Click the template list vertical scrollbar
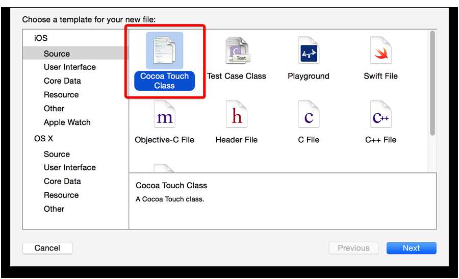The width and height of the screenshot is (459, 279). [432, 83]
